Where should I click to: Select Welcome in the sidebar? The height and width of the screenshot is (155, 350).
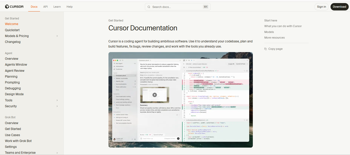coord(12,24)
